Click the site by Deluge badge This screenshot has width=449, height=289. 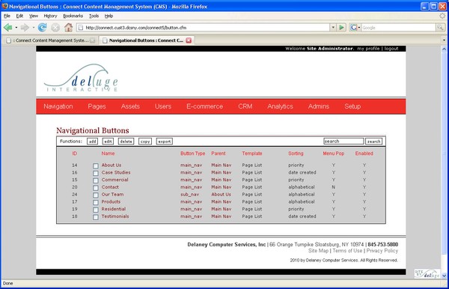click(x=427, y=274)
